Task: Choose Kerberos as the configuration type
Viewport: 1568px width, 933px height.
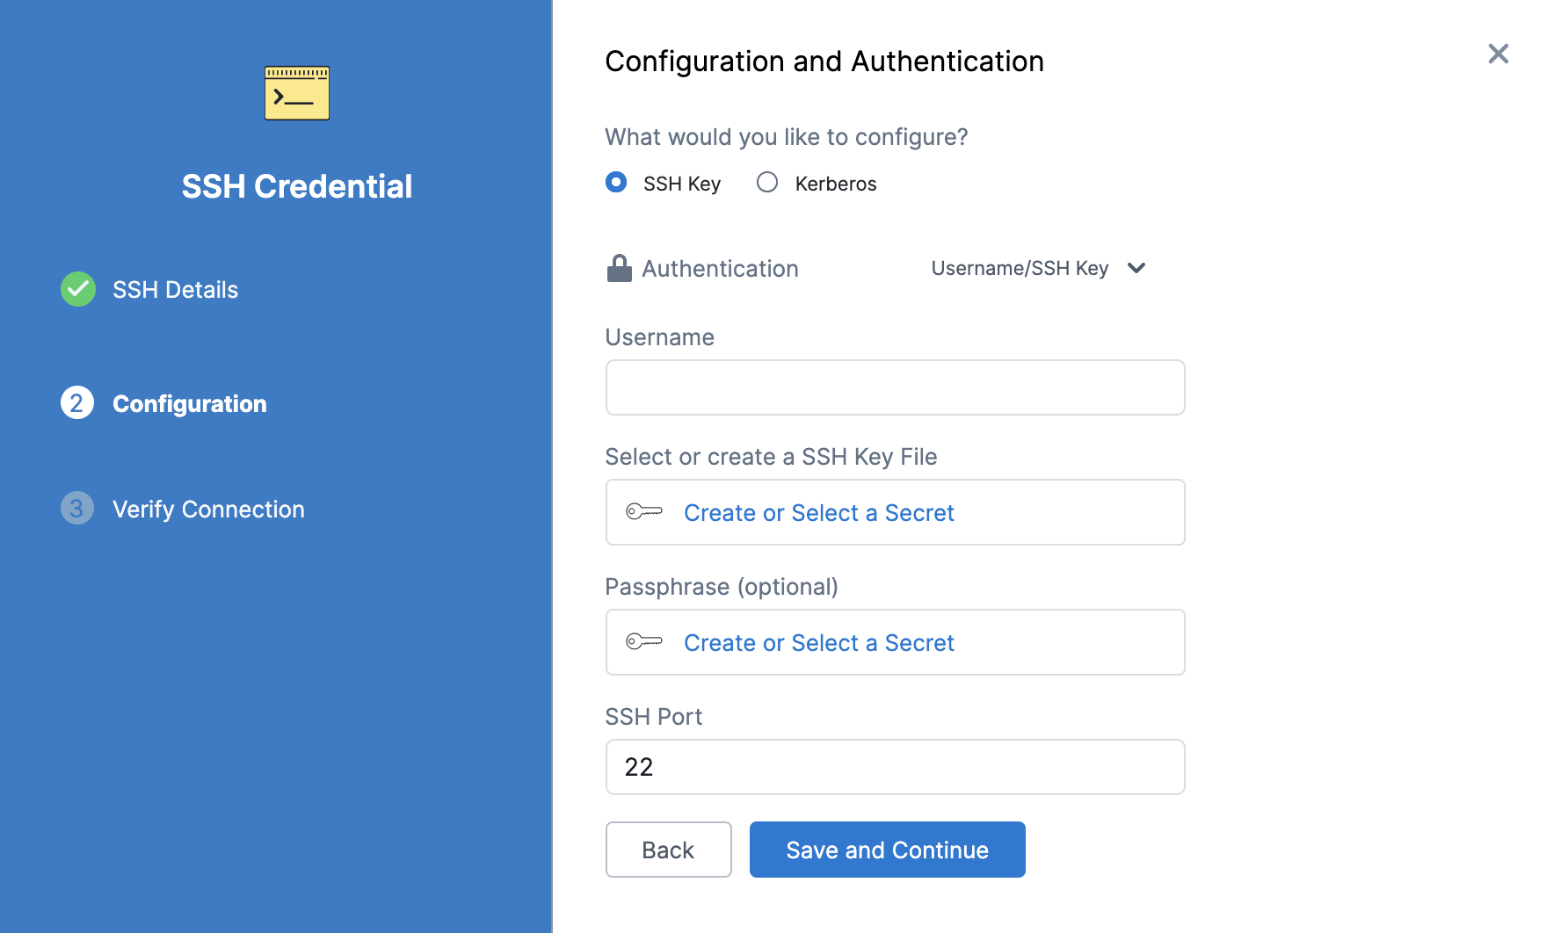Action: [766, 182]
